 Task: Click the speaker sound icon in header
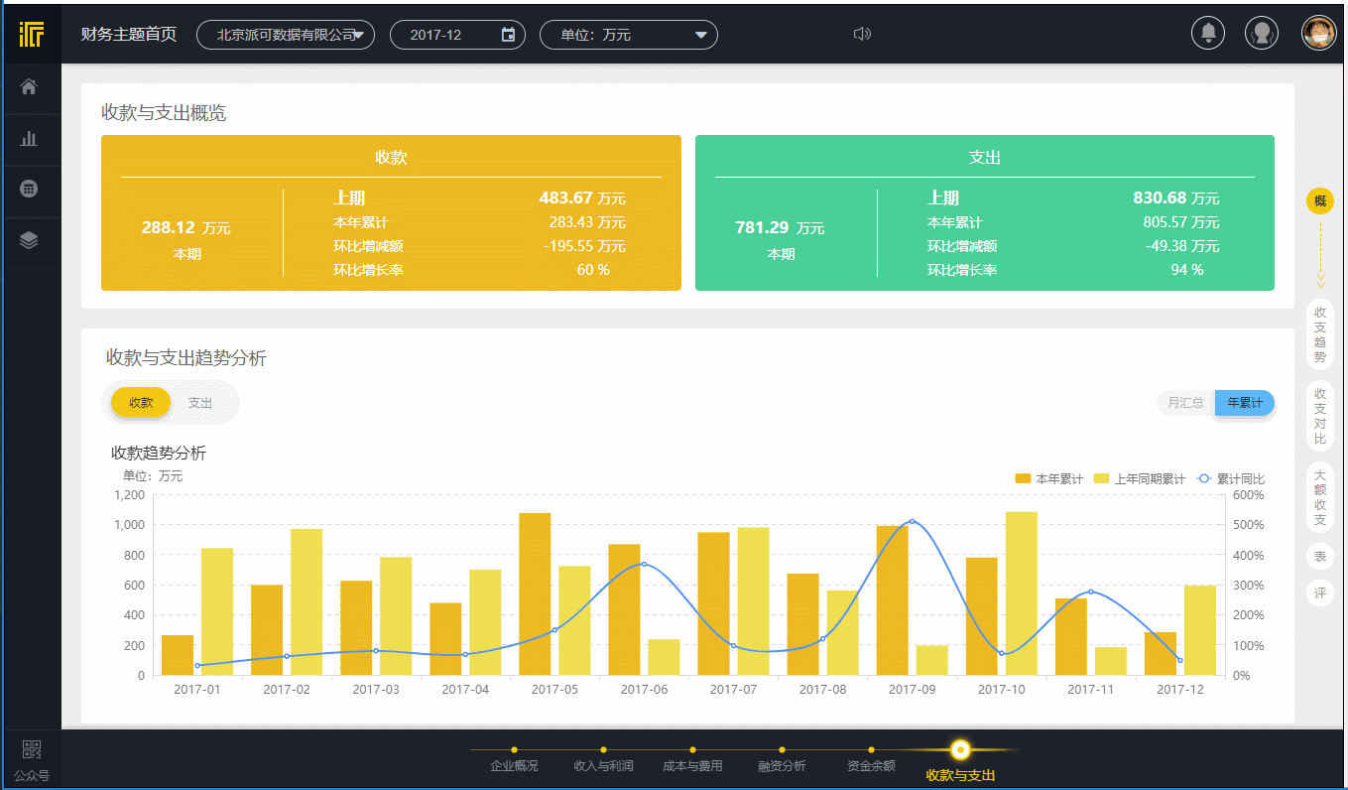point(862,35)
